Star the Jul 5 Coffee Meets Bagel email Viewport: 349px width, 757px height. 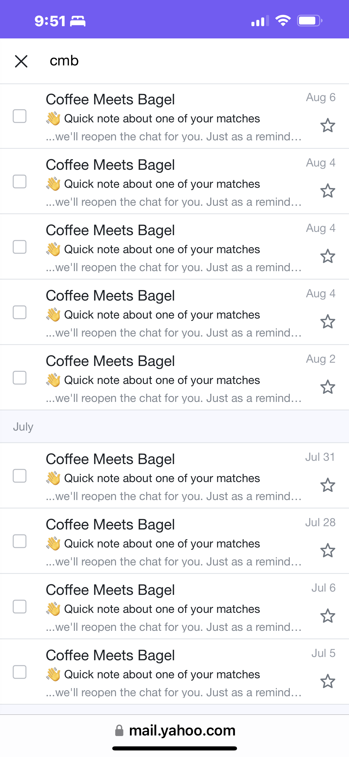tap(328, 681)
